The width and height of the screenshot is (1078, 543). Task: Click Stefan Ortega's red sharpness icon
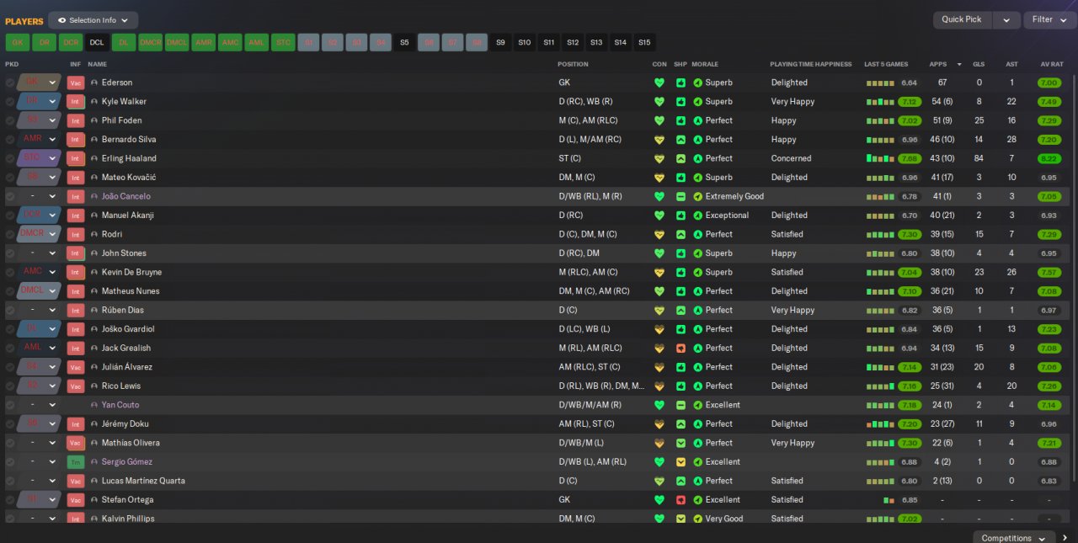pyautogui.click(x=680, y=499)
